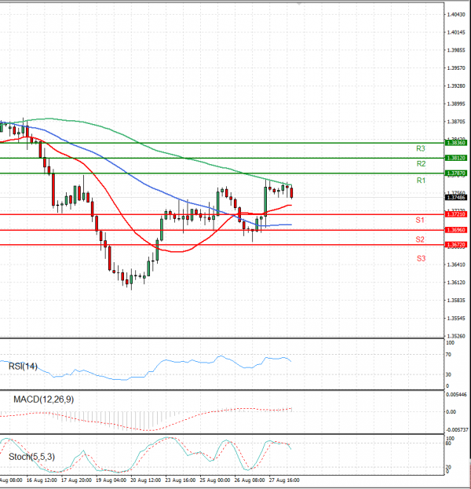Select the S1 support label
This screenshot has height=489, width=471.
click(x=420, y=221)
